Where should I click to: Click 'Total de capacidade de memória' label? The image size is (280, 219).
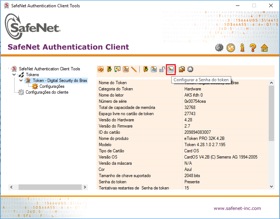pyautogui.click(x=127, y=107)
